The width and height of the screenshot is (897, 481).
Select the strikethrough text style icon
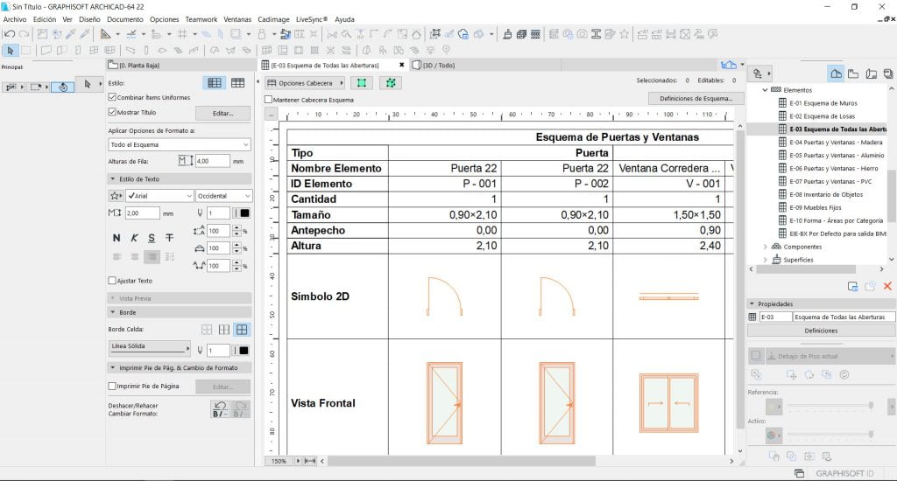tap(169, 238)
